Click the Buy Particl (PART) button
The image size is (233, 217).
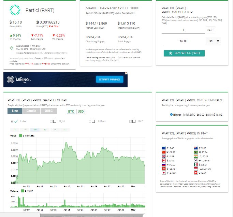pos(184,53)
